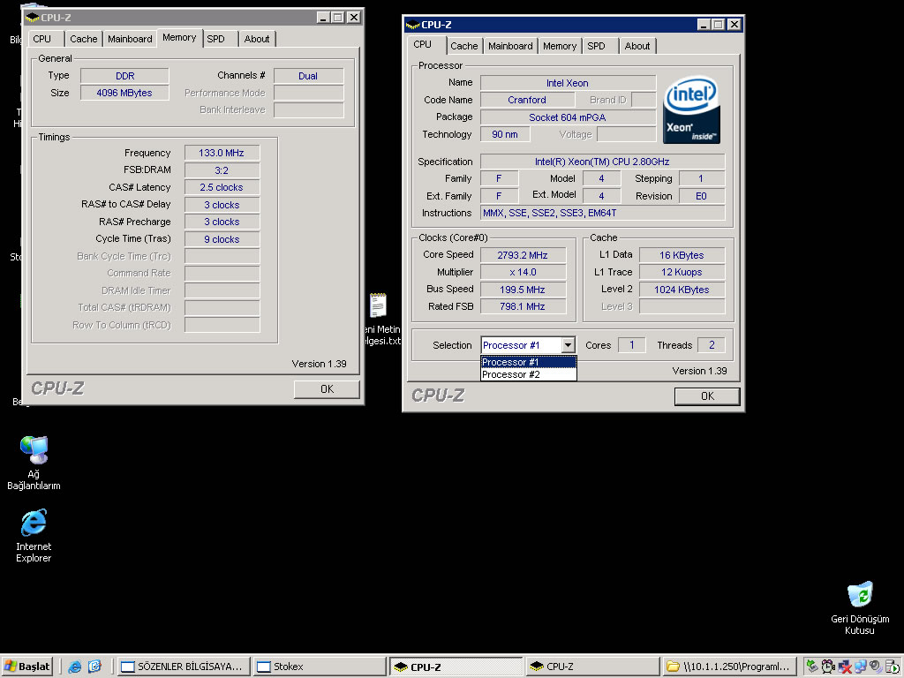Click the first system tray icon
The width and height of the screenshot is (904, 678).
click(812, 667)
